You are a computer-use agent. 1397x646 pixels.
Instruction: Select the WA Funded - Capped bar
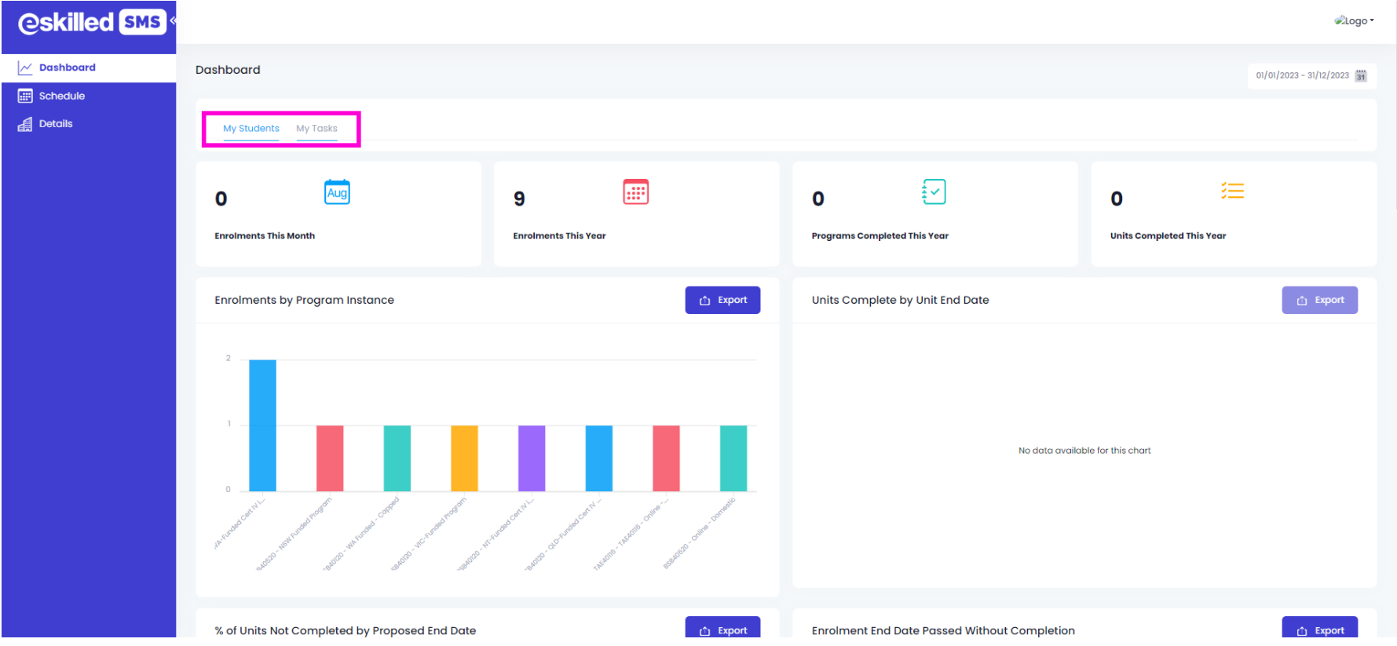point(397,458)
